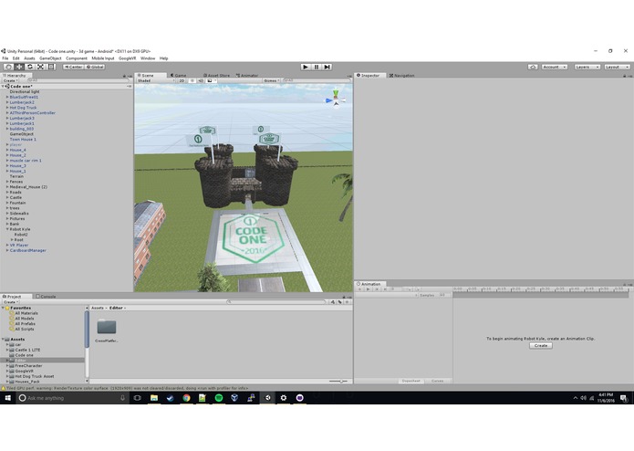Expand the Castle 1 LITE assets folder

pos(7,350)
